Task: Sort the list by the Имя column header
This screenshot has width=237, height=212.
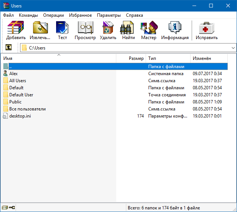Action: [x=59, y=58]
